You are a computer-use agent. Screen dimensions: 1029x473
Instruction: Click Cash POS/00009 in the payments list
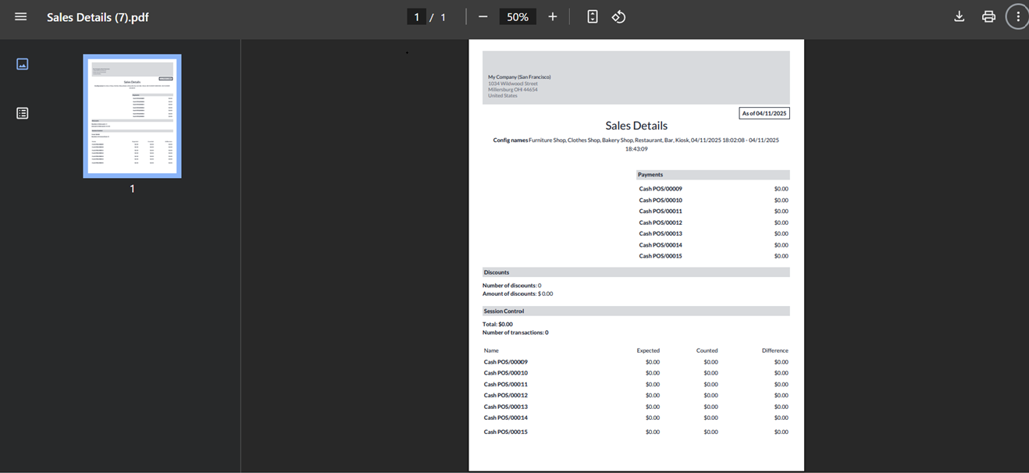[660, 189]
